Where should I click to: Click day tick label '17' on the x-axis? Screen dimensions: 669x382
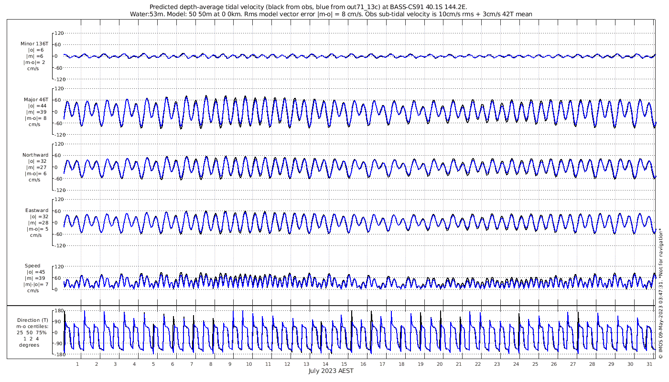(382, 364)
